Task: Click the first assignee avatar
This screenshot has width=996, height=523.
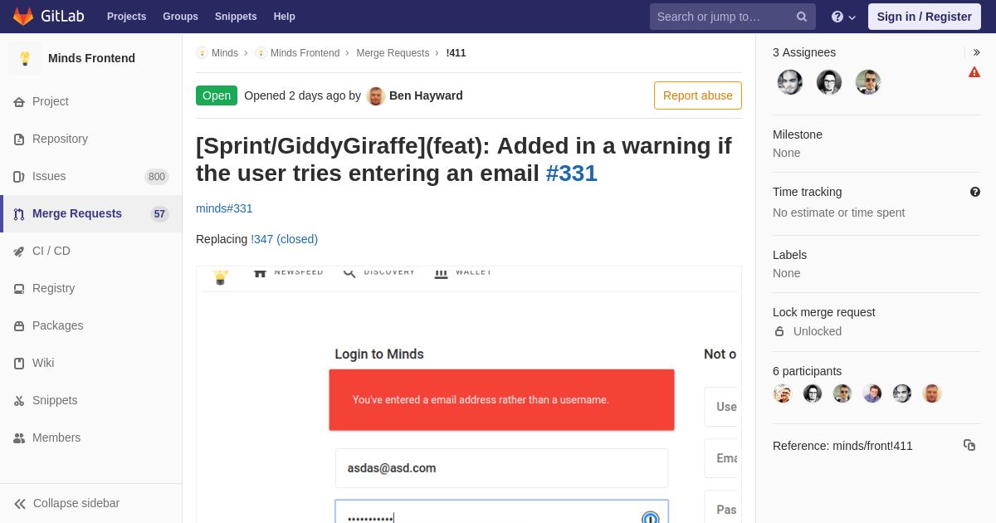Action: click(790, 82)
